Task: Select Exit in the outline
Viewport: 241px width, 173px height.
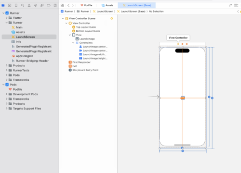Action: [75, 66]
